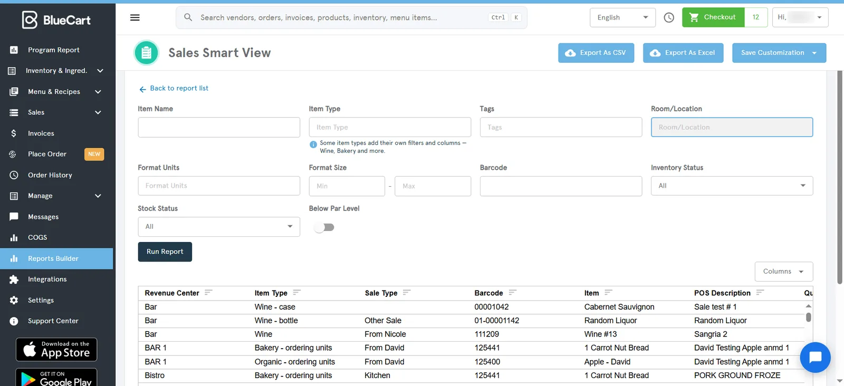Click the Support Center info icon

coord(14,321)
